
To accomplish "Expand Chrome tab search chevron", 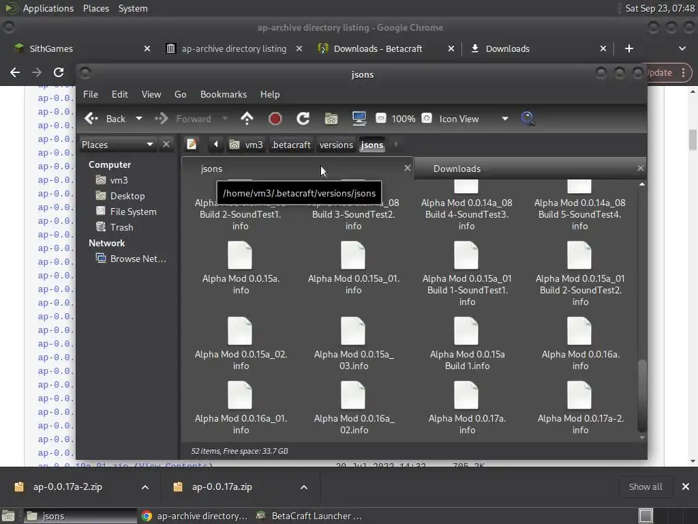I will (x=682, y=48).
